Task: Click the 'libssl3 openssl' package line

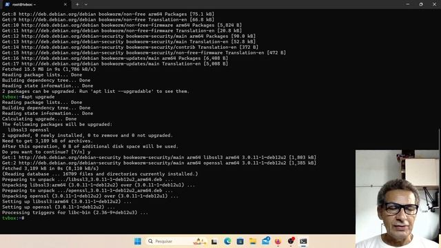Action: 28,130
